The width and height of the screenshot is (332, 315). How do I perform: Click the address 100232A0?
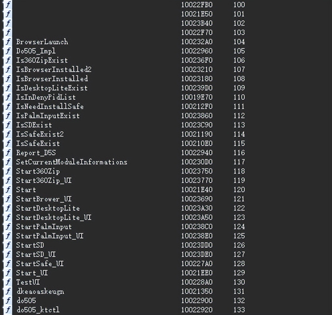click(197, 42)
